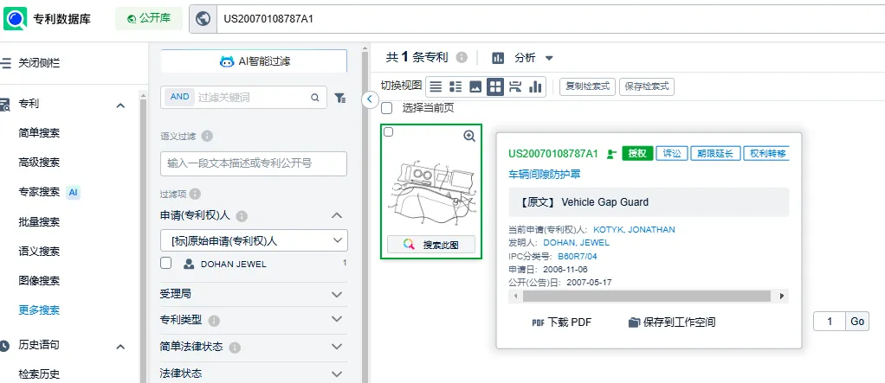Switch to plain list view icon
The height and width of the screenshot is (383, 885).
coord(436,86)
